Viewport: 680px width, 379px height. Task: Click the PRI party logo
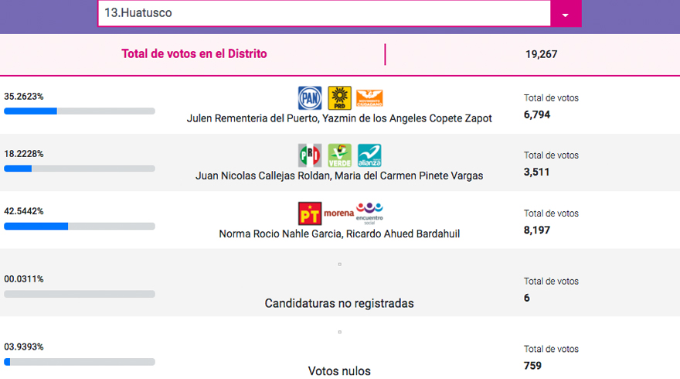(x=310, y=155)
